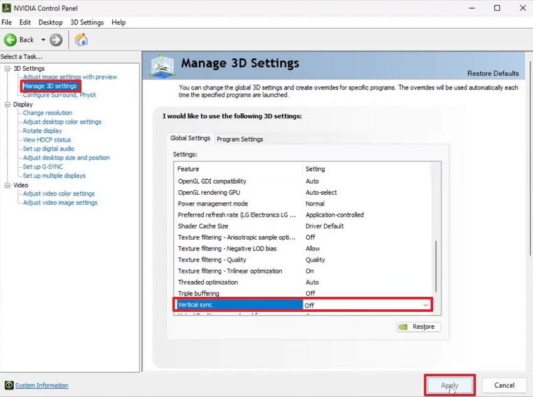Click the Manage 3D Settings header icon
The image size is (533, 397).
click(162, 66)
